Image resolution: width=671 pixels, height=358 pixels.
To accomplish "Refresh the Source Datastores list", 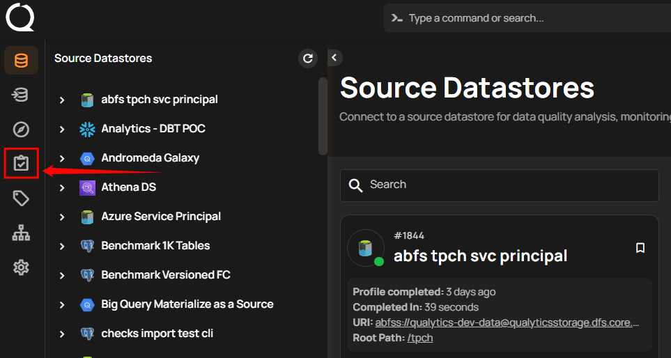I will 308,59.
